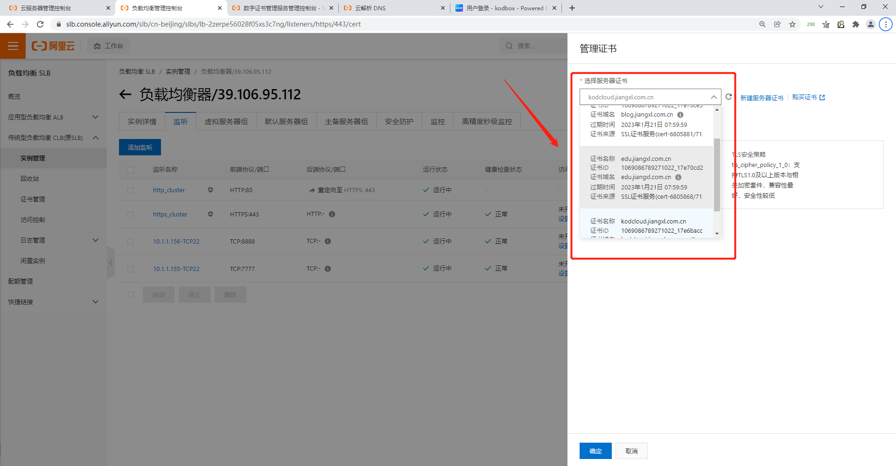
Task: Click the certificate dropdown list scrollbar thumb
Action: click(717, 175)
